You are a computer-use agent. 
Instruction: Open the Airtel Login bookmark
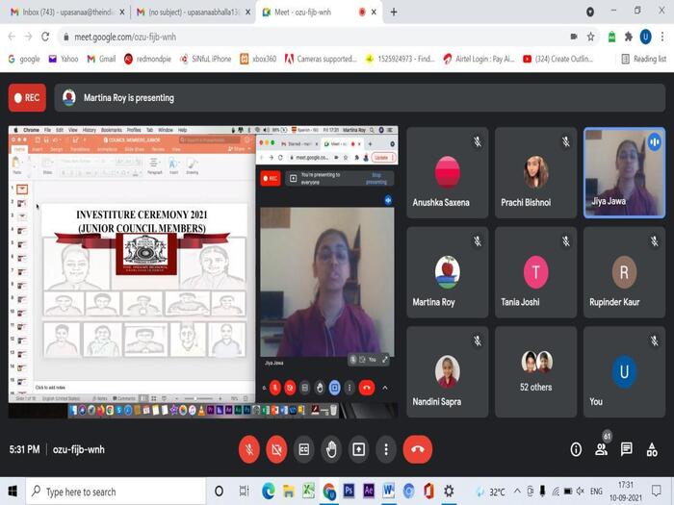coord(479,59)
